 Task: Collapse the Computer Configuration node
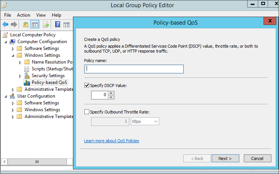[x=6, y=42]
